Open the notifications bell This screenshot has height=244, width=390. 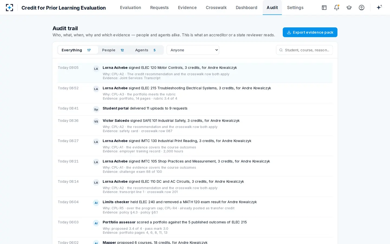coord(337,8)
